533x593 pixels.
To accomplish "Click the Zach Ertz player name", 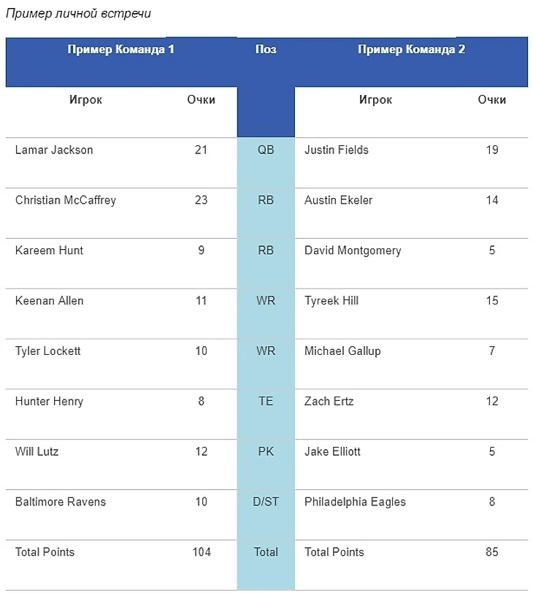I will point(329,402).
